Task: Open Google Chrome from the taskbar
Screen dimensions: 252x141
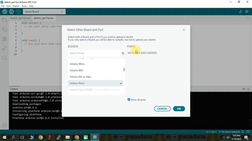Action: (x=41, y=137)
